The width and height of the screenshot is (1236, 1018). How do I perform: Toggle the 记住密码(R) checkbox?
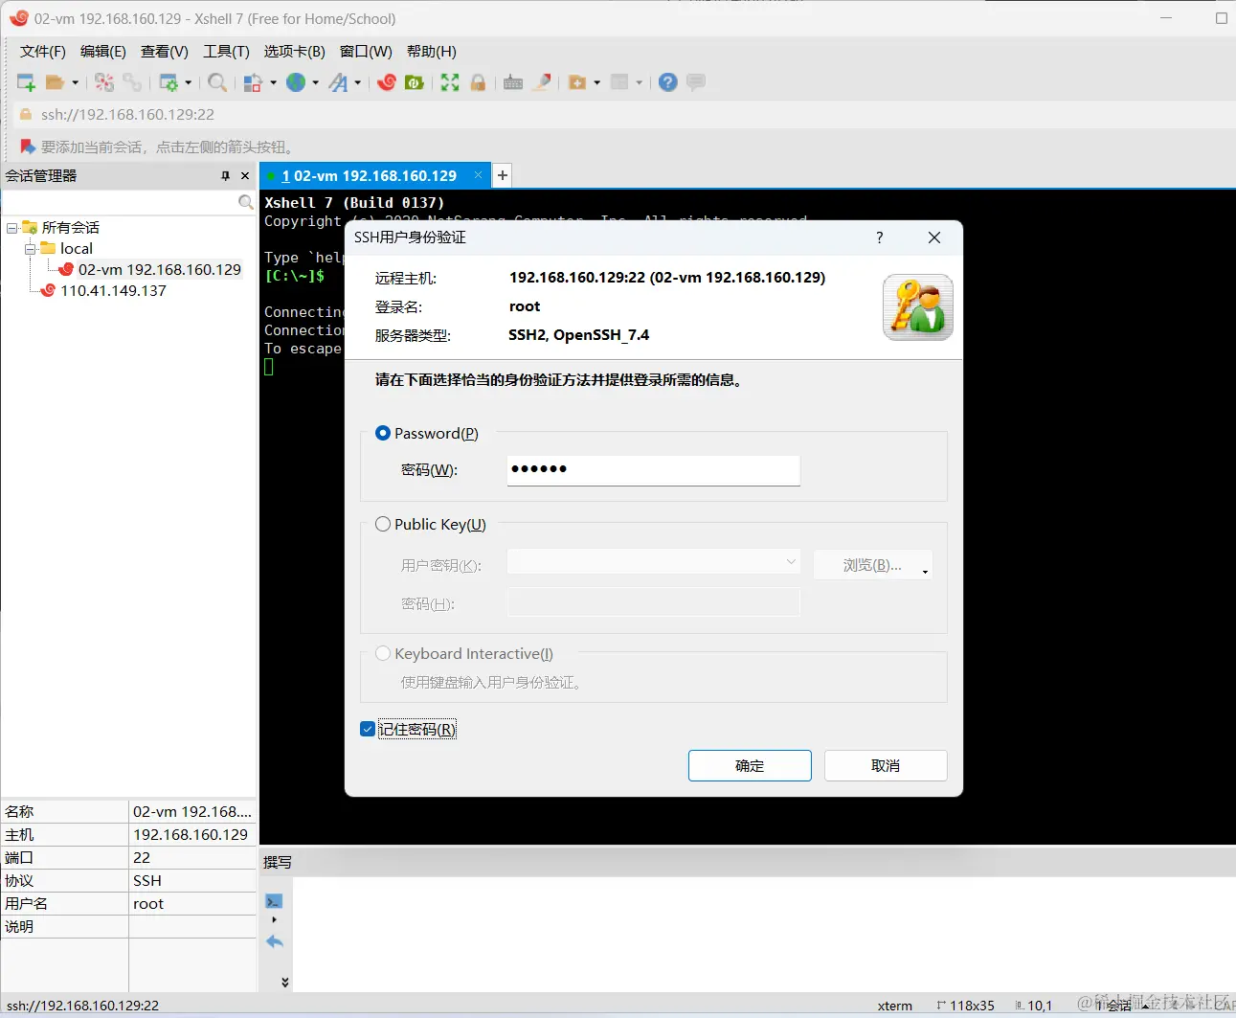pyautogui.click(x=368, y=729)
